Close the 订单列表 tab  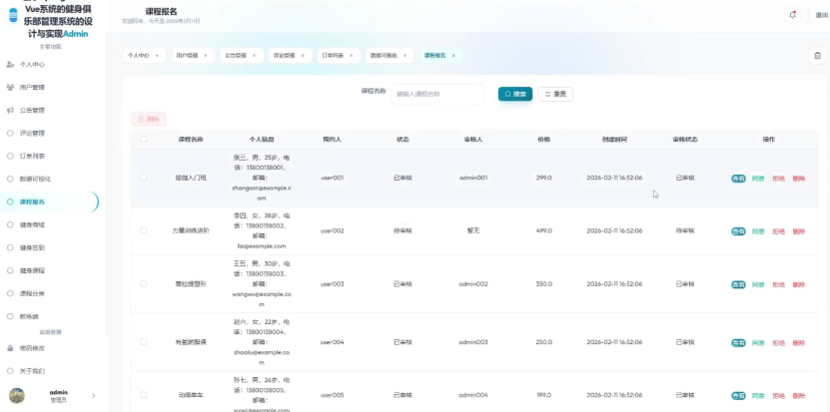click(x=352, y=56)
